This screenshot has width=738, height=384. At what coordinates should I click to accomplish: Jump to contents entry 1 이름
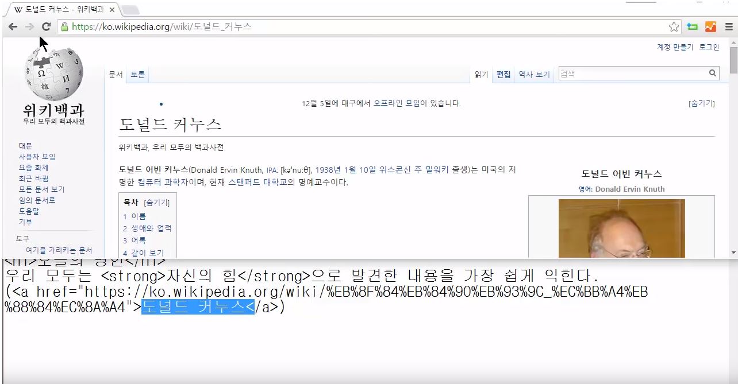tap(134, 216)
